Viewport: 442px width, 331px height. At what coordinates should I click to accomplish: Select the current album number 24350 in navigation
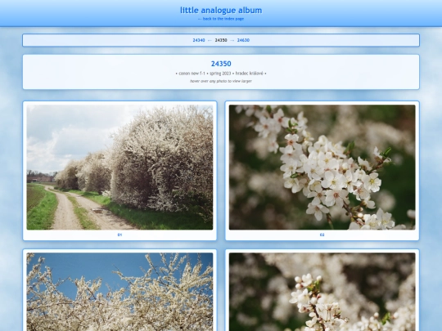pyautogui.click(x=221, y=40)
